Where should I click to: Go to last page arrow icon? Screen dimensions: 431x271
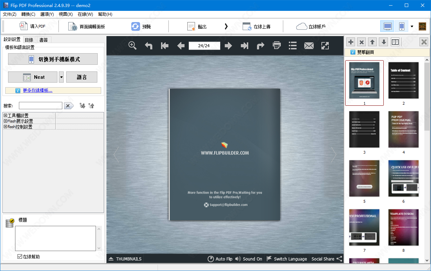[244, 46]
